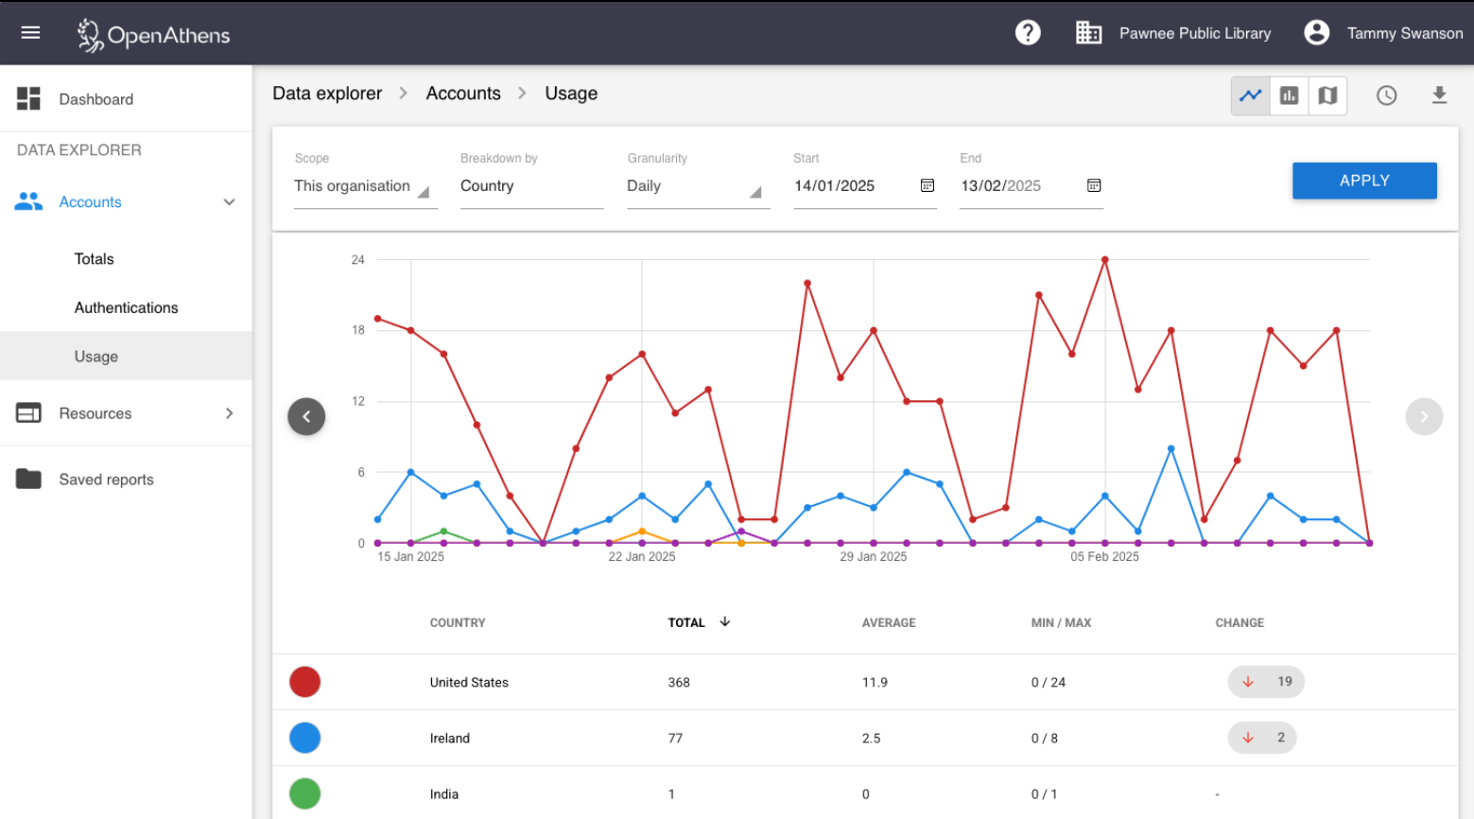
Task: Click the left arrow to shift chart earlier
Action: coord(305,416)
